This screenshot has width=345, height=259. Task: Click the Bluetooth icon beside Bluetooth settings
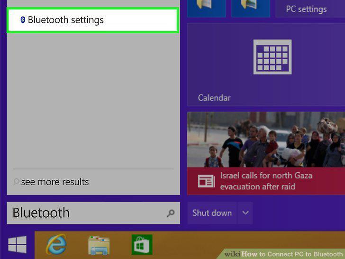tap(23, 19)
